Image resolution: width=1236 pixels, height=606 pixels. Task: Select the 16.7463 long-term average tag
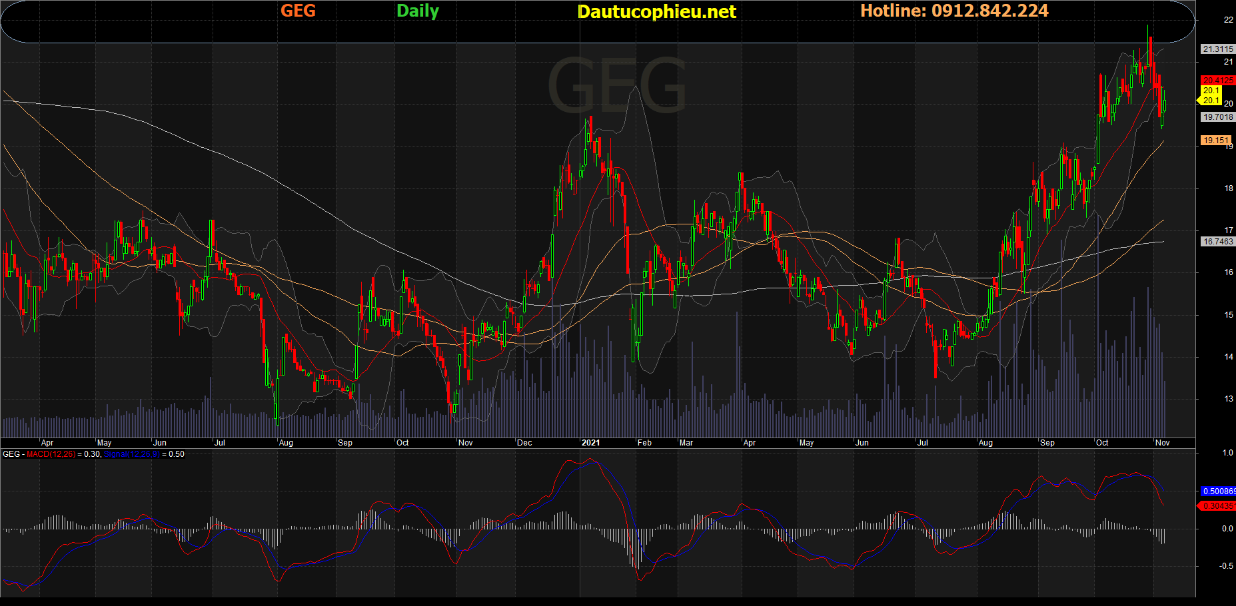(x=1217, y=242)
